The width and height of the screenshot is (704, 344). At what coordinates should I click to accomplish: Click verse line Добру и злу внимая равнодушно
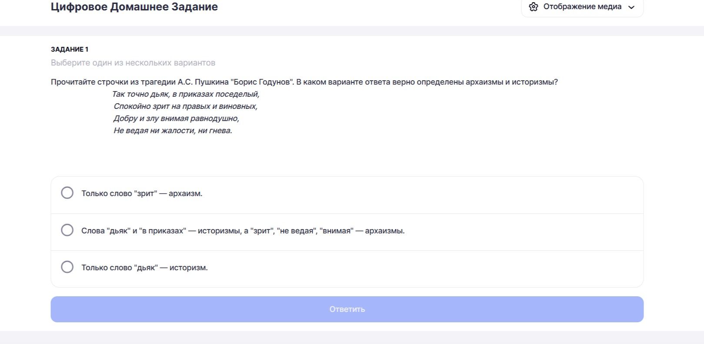click(x=177, y=118)
